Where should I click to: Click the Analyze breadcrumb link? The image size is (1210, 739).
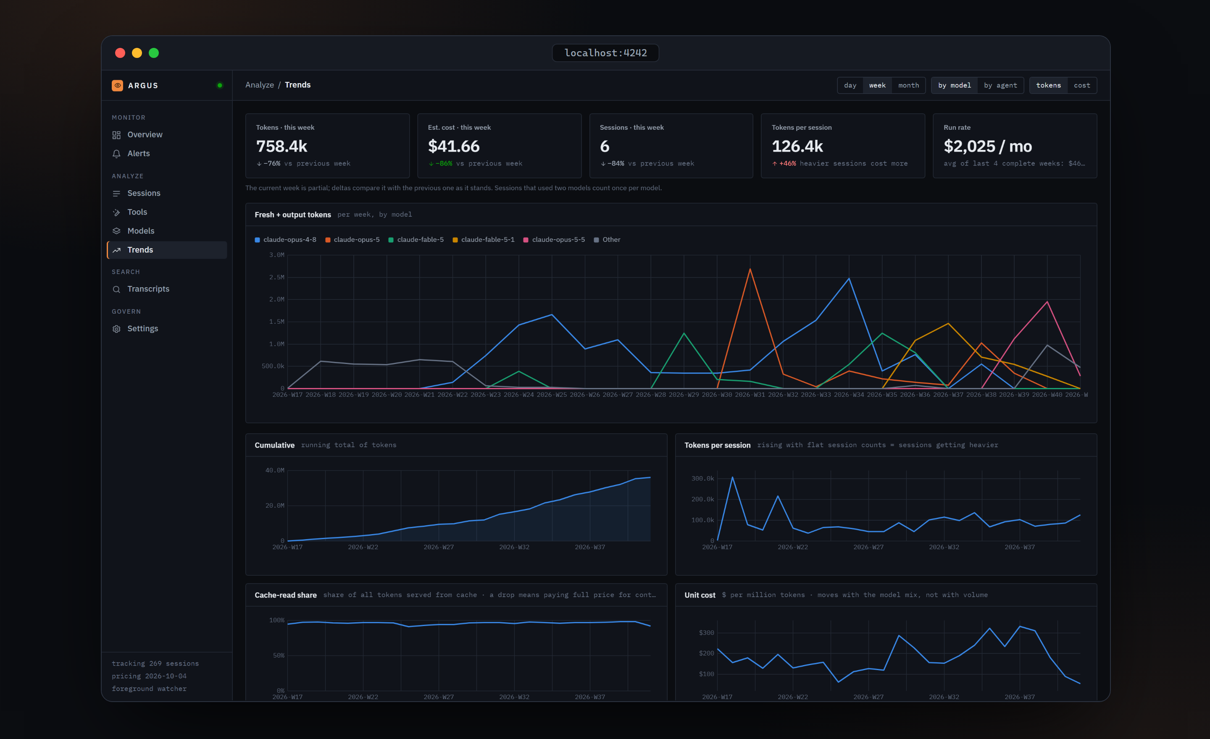coord(260,85)
